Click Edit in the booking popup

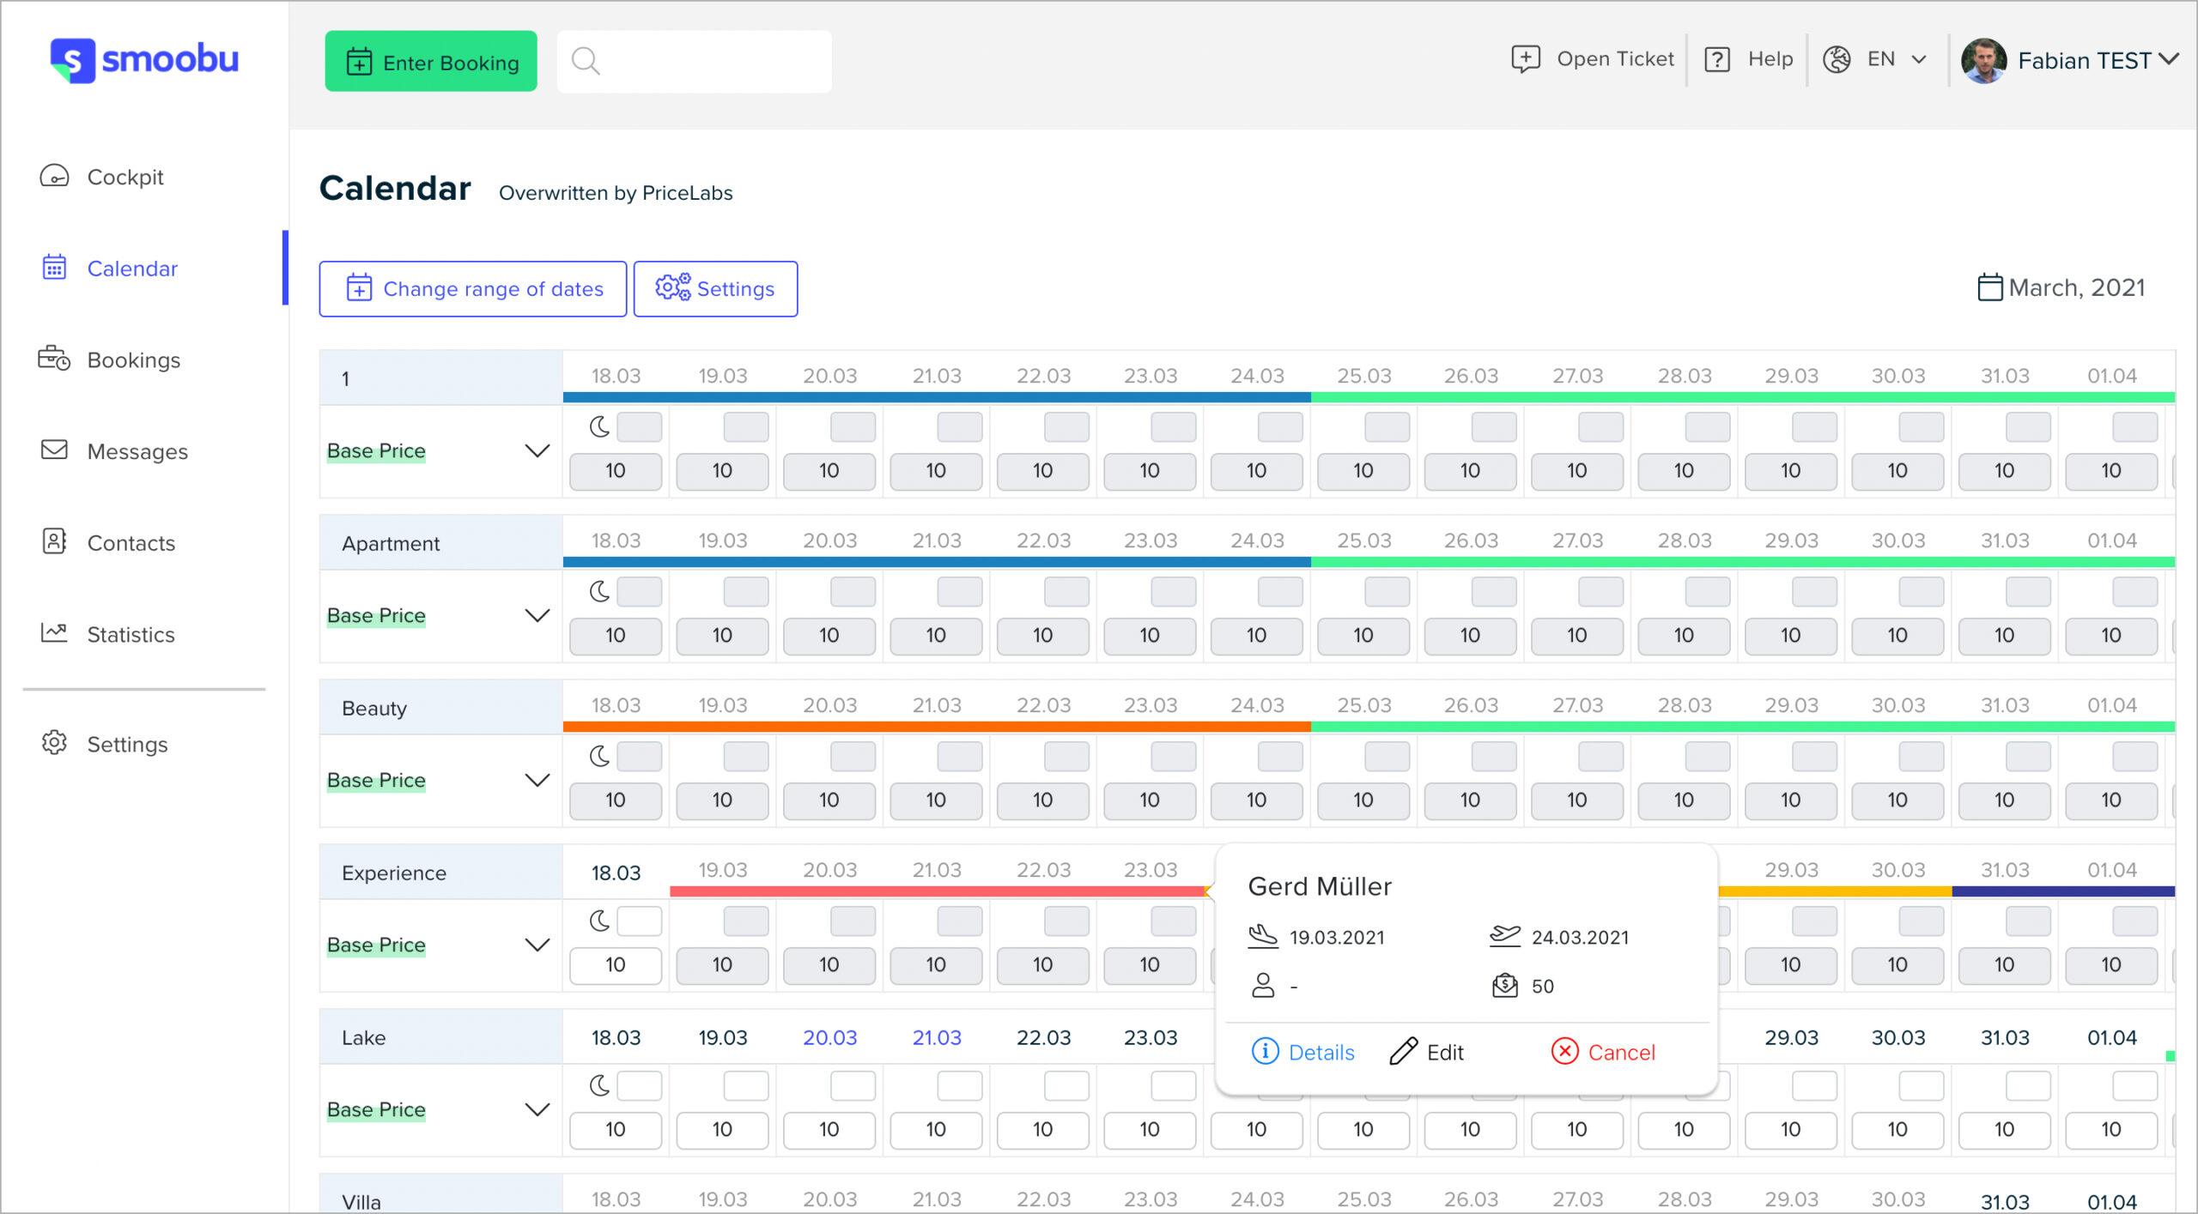(x=1427, y=1052)
